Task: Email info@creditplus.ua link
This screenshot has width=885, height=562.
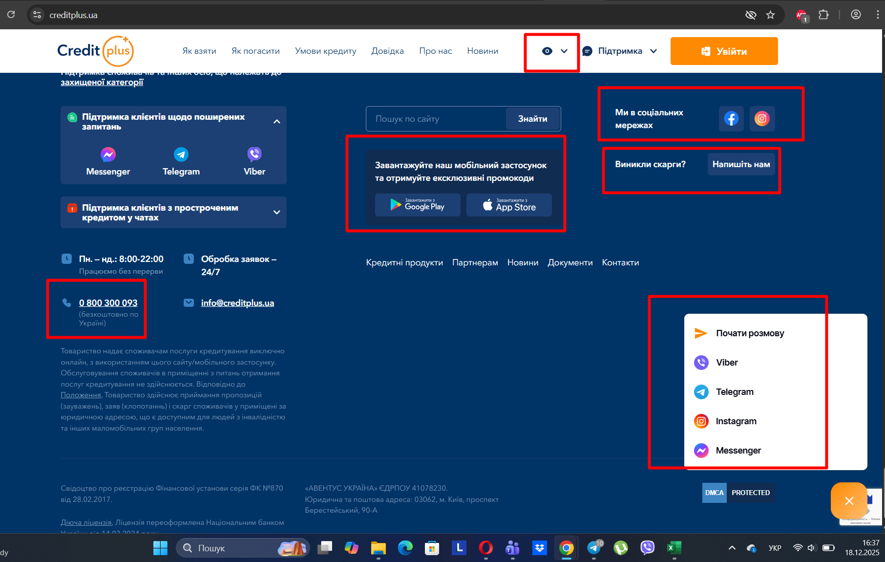Action: click(x=237, y=303)
